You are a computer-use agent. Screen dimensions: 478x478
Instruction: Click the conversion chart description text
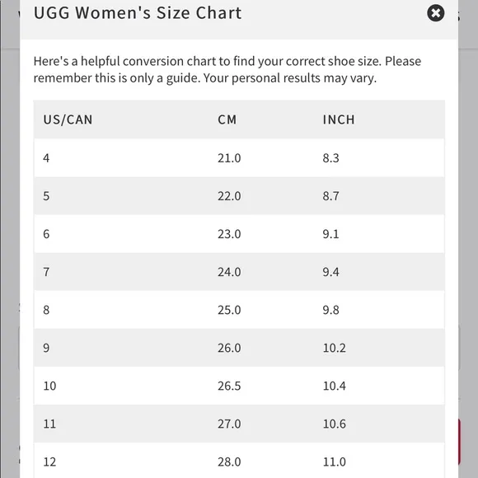pos(227,69)
